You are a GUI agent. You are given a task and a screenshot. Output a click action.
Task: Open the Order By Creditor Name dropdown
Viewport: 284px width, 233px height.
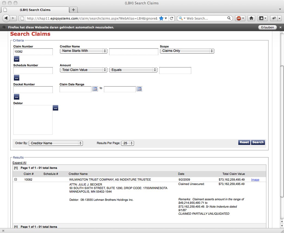[55, 143]
